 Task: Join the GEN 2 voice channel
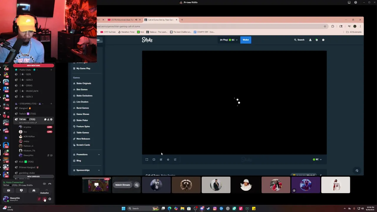[x=29, y=80]
